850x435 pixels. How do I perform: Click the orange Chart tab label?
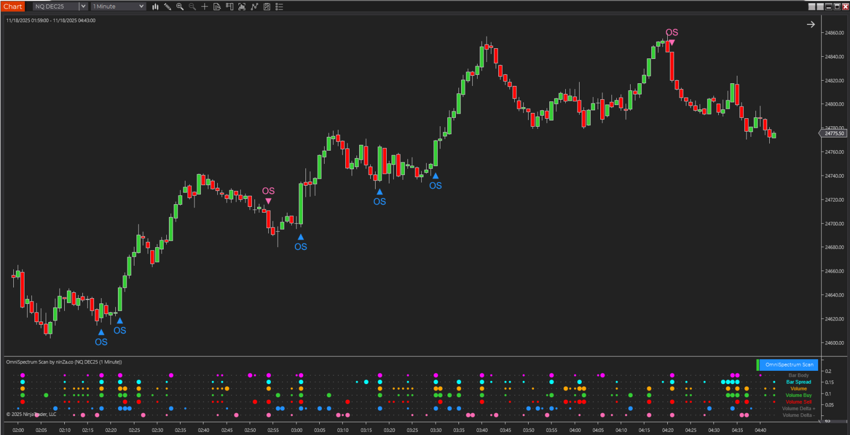13,6
